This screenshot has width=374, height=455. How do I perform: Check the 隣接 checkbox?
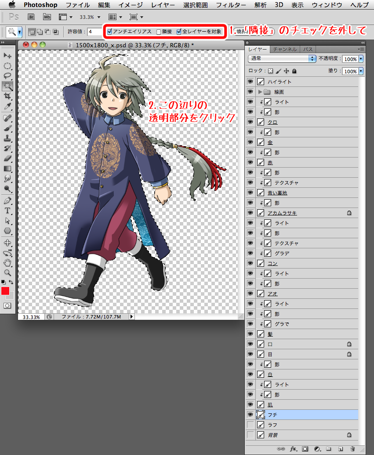pos(159,32)
